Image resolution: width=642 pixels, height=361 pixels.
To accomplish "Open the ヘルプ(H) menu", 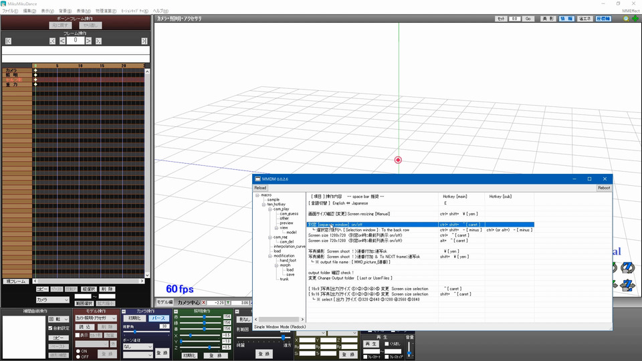I will (160, 11).
